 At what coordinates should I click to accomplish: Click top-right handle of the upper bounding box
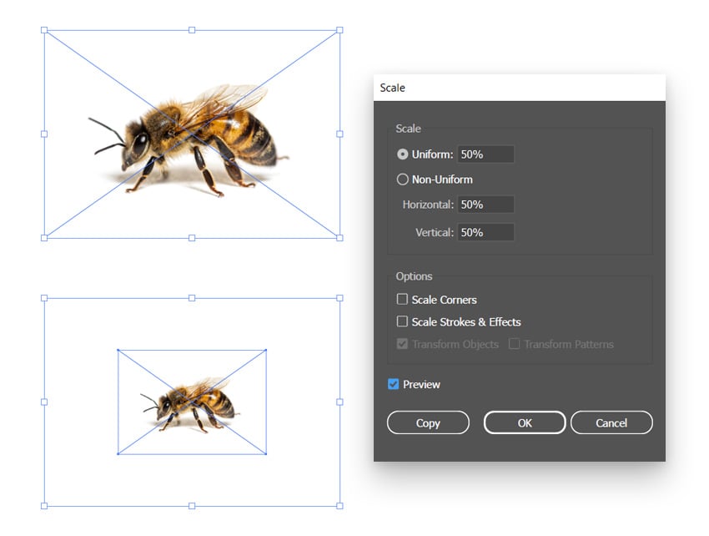coord(339,30)
